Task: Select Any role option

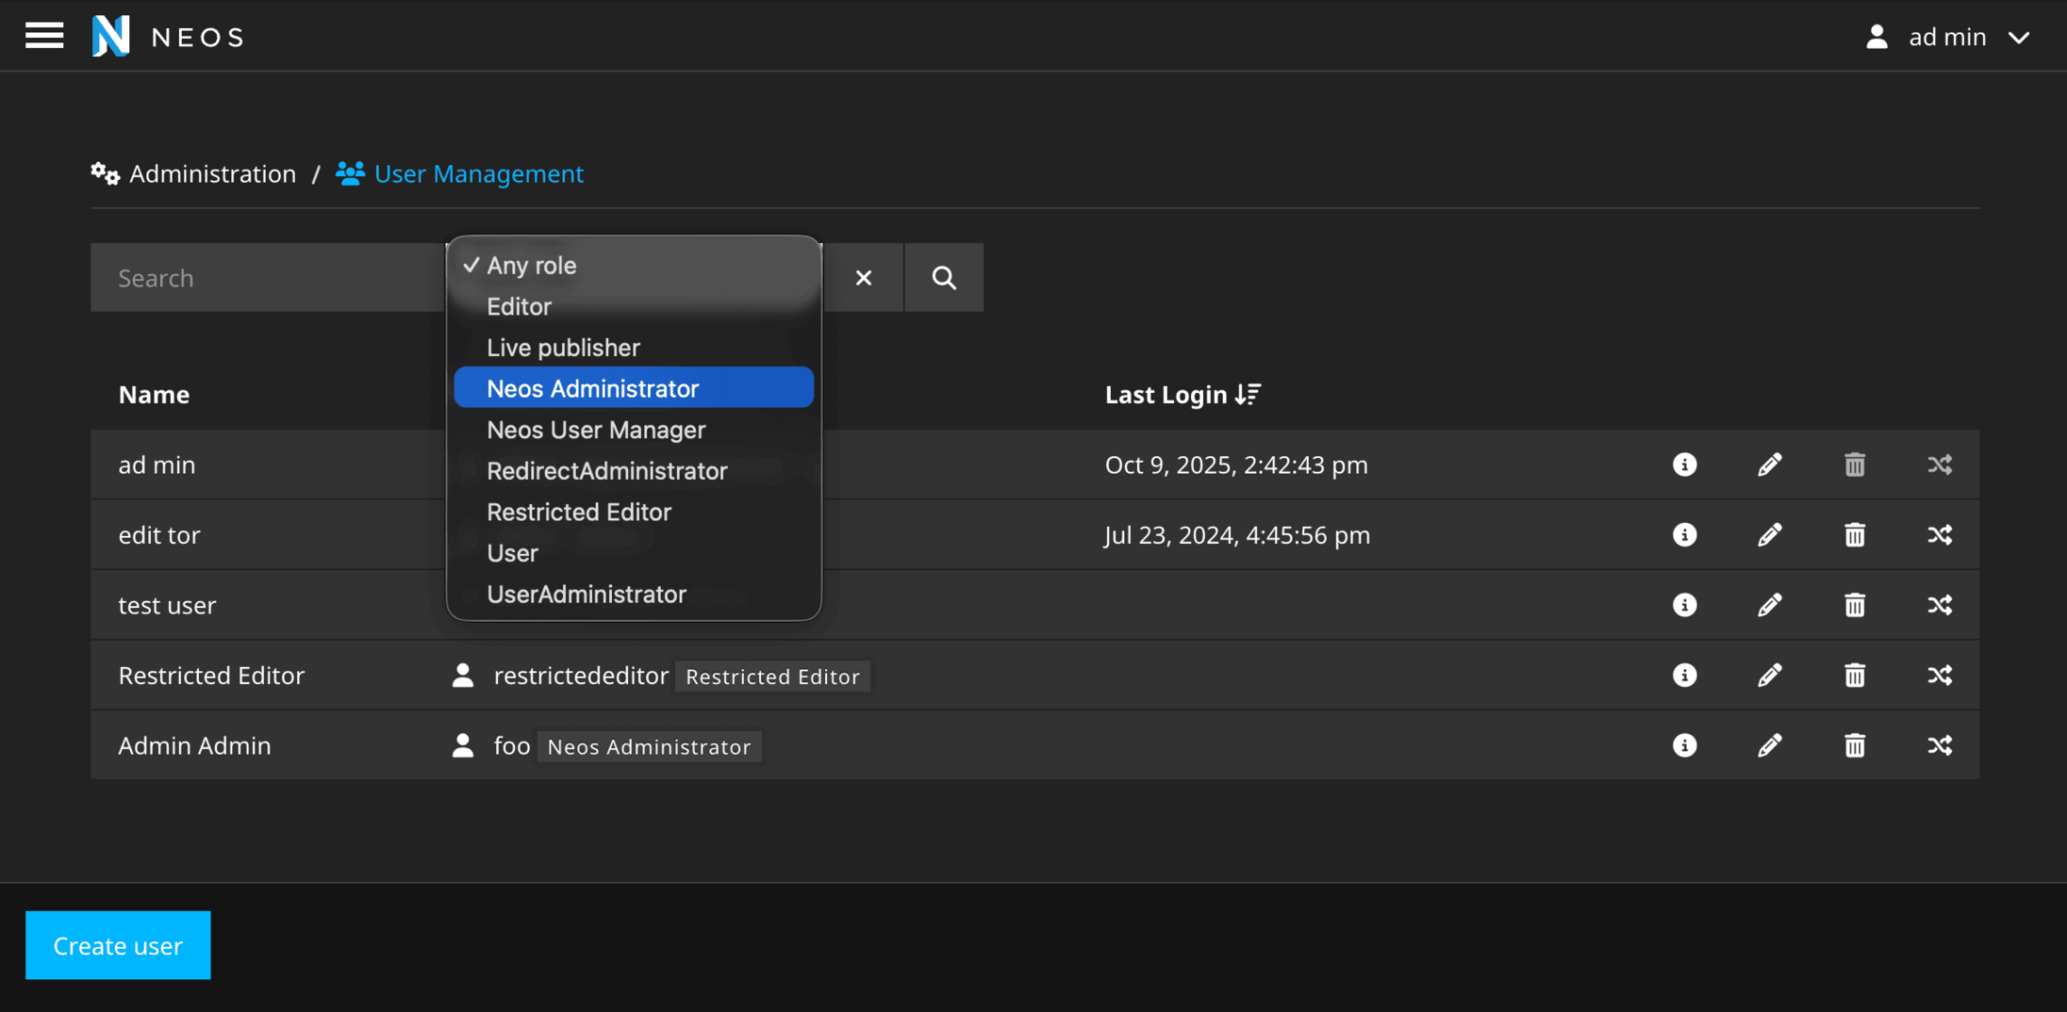Action: (531, 266)
